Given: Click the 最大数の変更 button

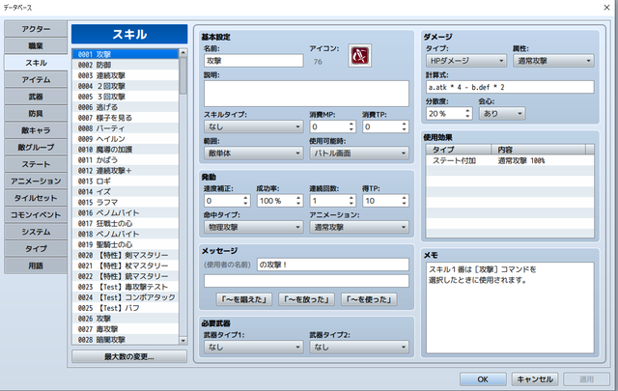Looking at the screenshot, I should [129, 356].
